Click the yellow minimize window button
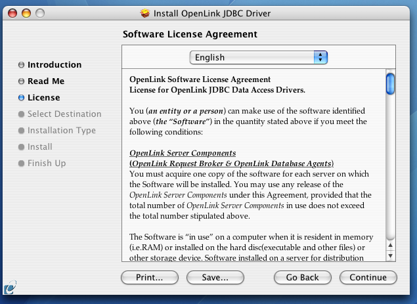This screenshot has height=304, width=417. [x=27, y=13]
